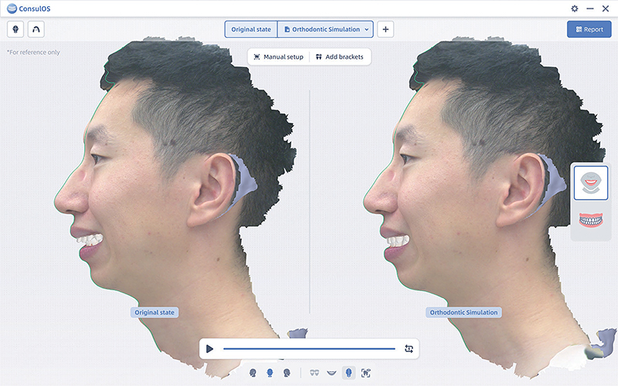Add a new simulation with plus button
This screenshot has height=386, width=618.
click(x=386, y=29)
